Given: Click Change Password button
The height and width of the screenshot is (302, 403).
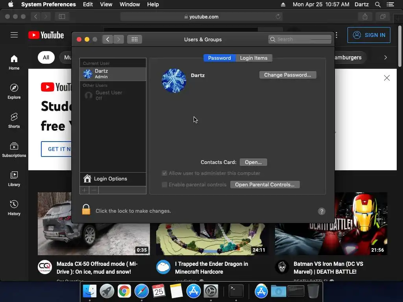Looking at the screenshot, I should tap(288, 75).
